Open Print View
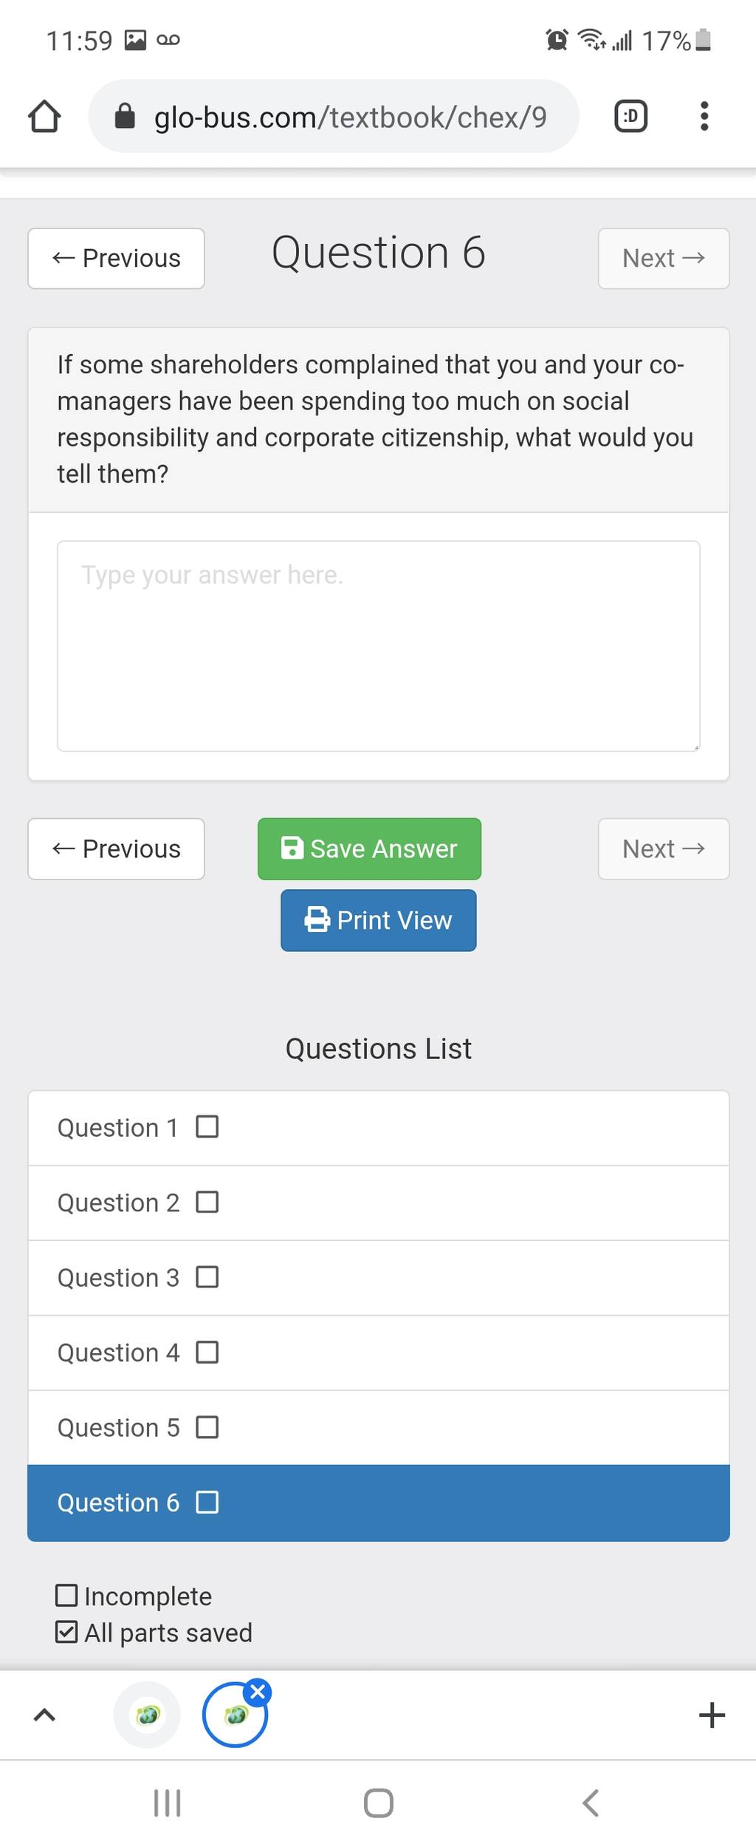Screen dimensions: 756x1847 pyautogui.click(x=379, y=920)
